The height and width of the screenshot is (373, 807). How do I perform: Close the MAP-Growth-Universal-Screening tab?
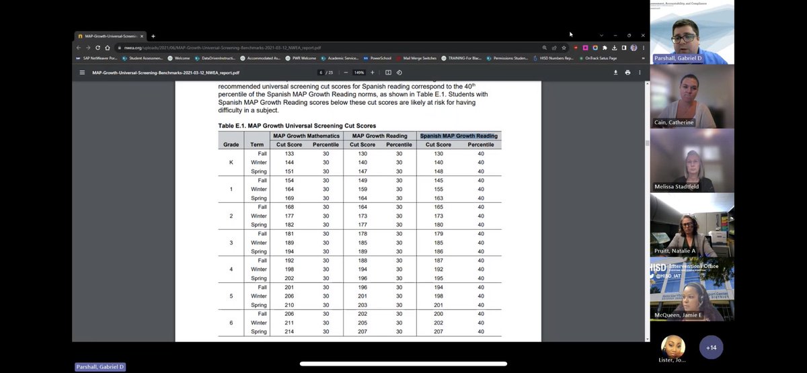(142, 36)
